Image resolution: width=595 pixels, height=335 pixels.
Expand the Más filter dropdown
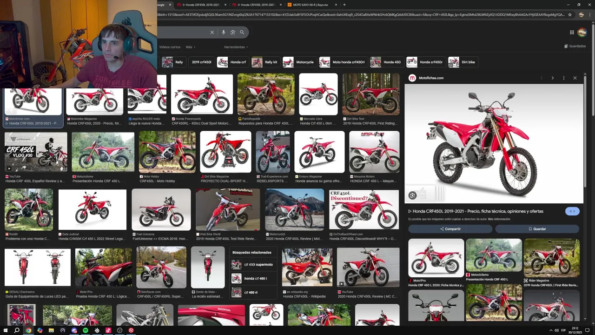click(x=190, y=47)
